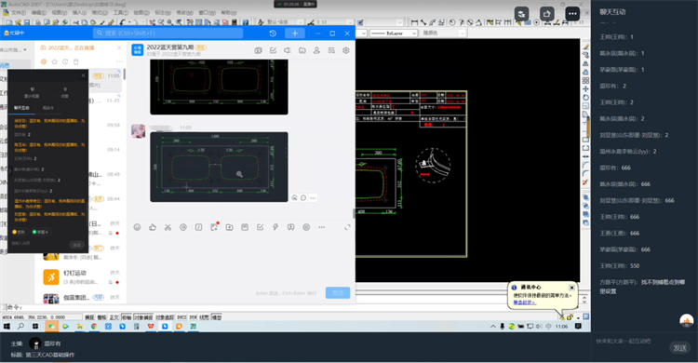The width and height of the screenshot is (698, 363).
Task: Open the ByLayer linetype dropdown
Action: tap(394, 33)
